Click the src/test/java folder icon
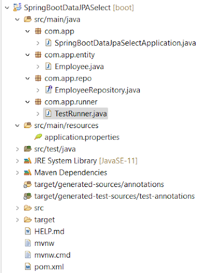 click(x=28, y=149)
